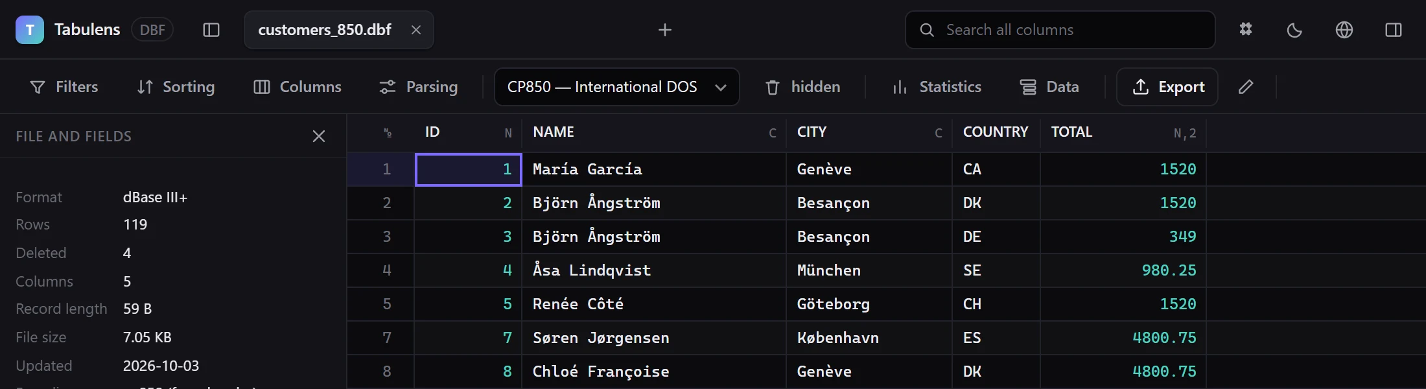
Task: Select the SE country cell
Action: coord(997,270)
